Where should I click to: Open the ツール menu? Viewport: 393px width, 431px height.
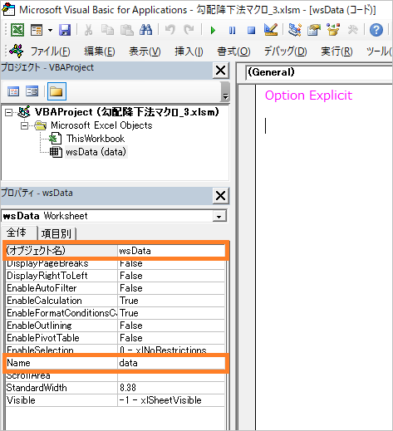click(x=379, y=51)
